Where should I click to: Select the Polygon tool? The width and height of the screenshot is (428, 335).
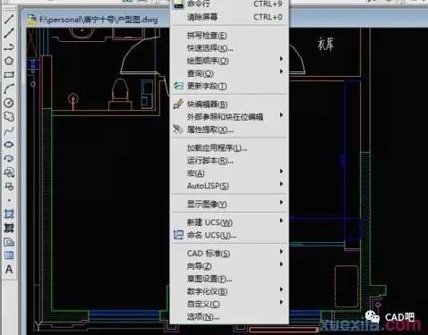pyautogui.click(x=9, y=61)
